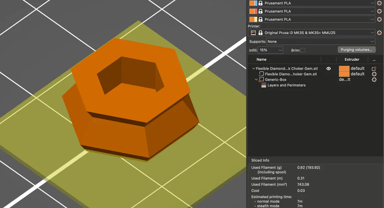Click the printer preset icon in Printer row
Viewport: 384px width, 208px height.
[253, 33]
